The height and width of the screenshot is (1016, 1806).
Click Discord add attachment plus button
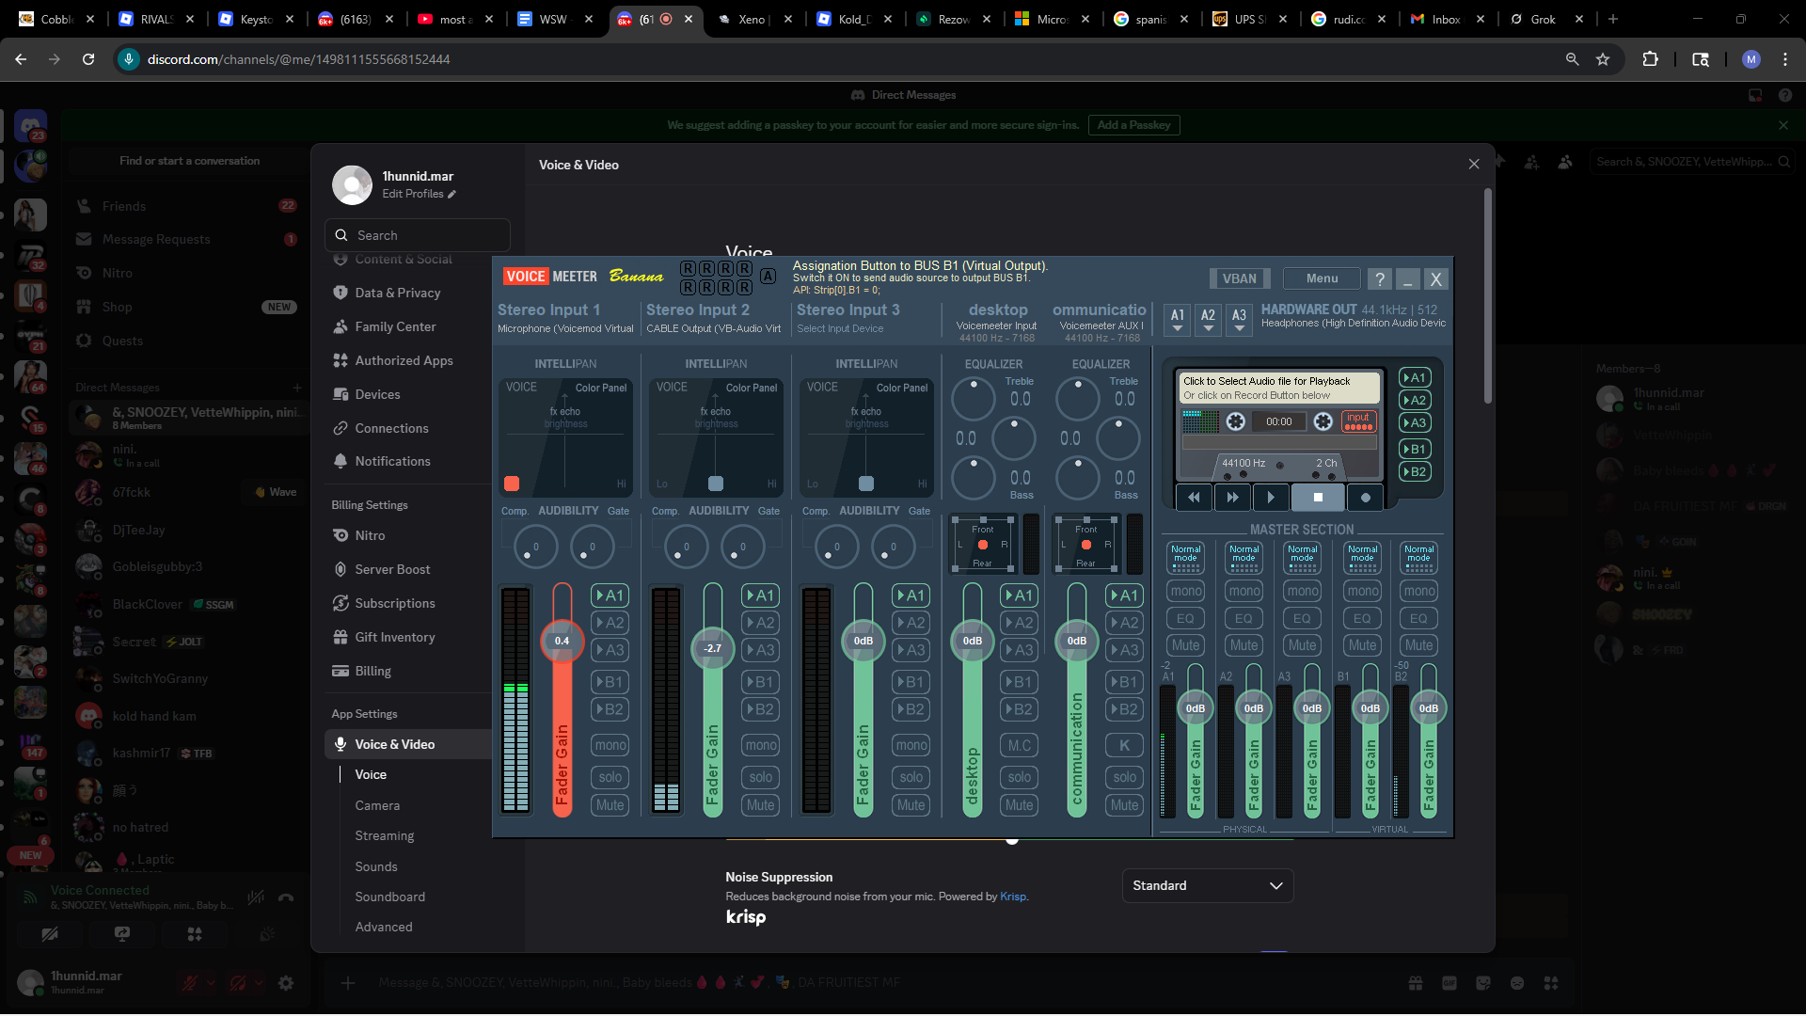348,983
